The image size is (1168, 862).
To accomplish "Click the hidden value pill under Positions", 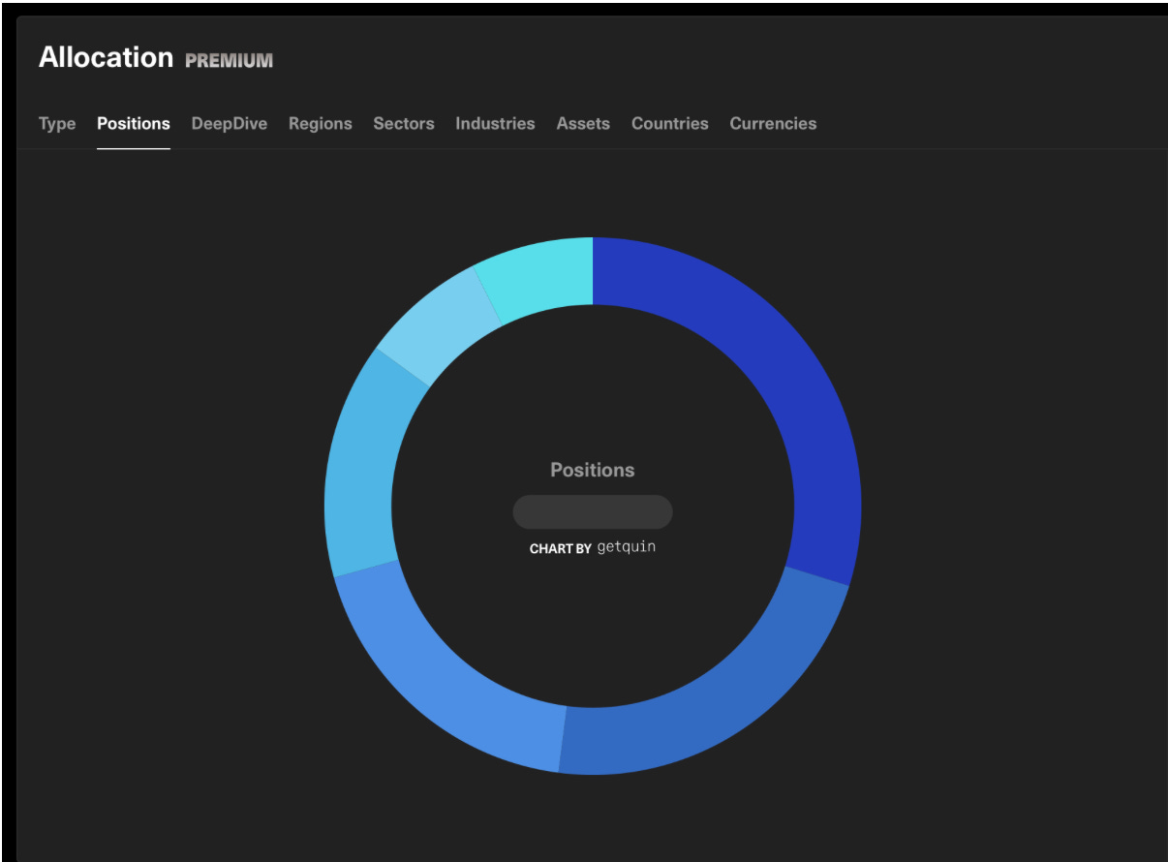I will click(593, 511).
